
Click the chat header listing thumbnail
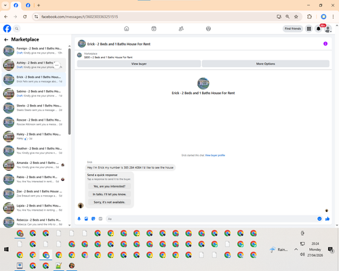pyautogui.click(x=82, y=44)
